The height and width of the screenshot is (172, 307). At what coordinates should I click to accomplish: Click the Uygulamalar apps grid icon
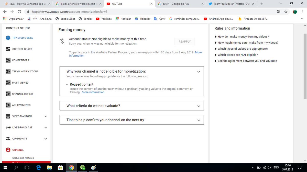5,19
